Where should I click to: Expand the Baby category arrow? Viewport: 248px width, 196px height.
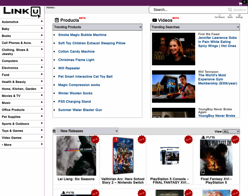tap(42, 28)
